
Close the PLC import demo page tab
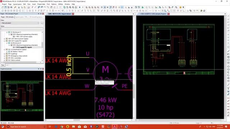tap(73, 14)
